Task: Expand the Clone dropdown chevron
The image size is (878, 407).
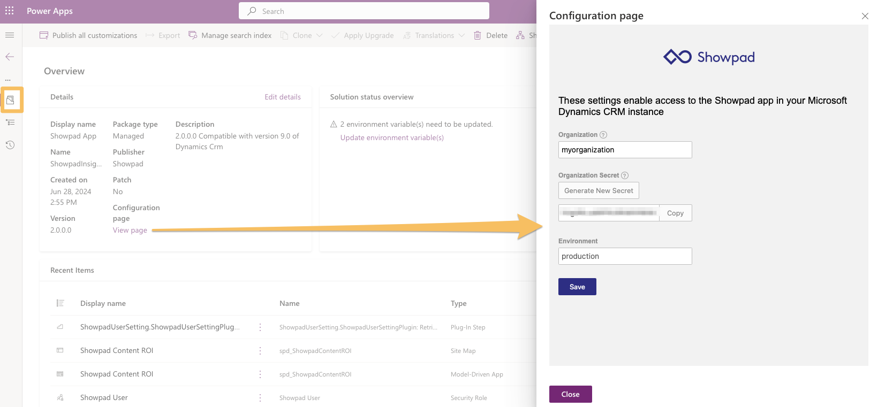Action: point(320,35)
